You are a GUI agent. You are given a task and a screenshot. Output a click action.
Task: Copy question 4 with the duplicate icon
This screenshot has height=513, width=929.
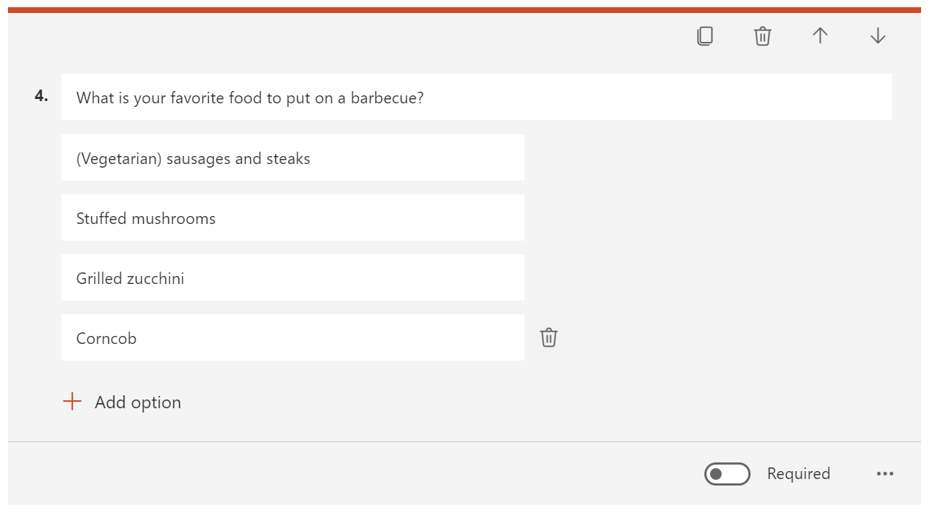[x=705, y=36]
